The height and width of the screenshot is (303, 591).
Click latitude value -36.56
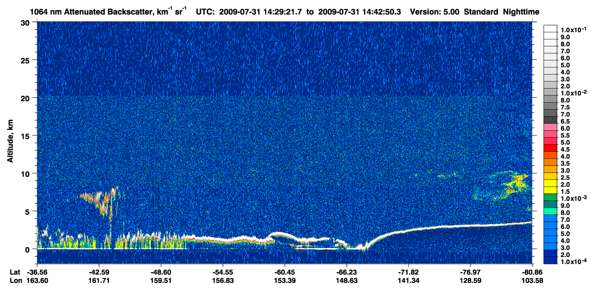pyautogui.click(x=37, y=272)
